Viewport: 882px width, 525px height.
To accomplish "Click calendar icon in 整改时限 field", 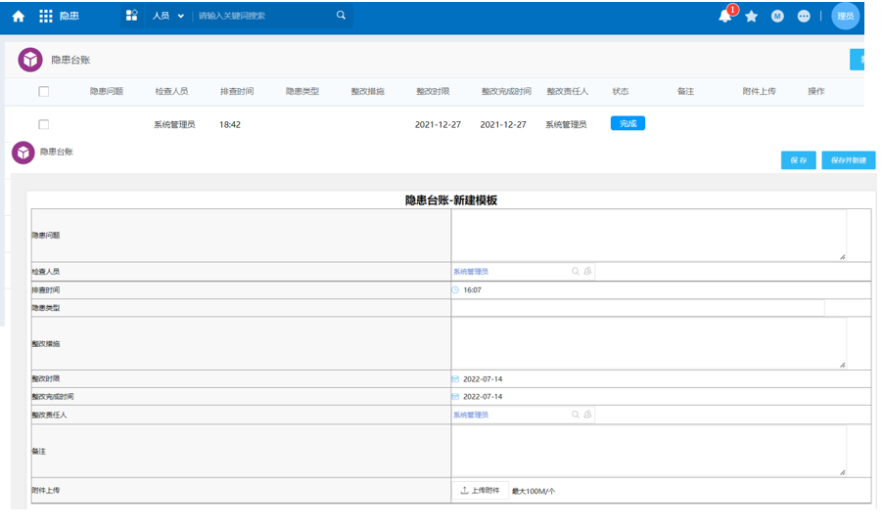I will (455, 379).
